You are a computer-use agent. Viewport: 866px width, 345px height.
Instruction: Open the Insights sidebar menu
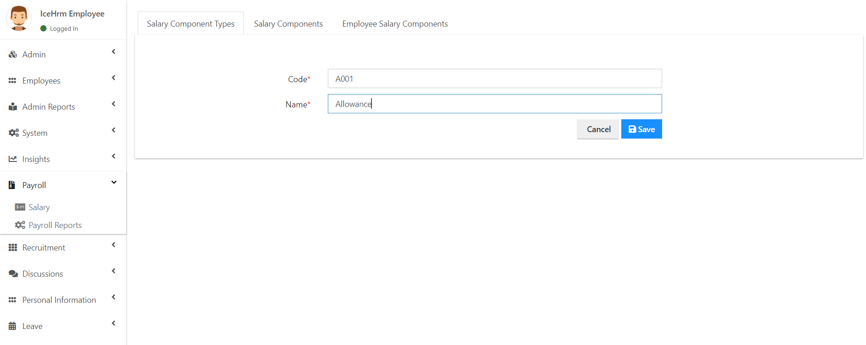(x=63, y=159)
